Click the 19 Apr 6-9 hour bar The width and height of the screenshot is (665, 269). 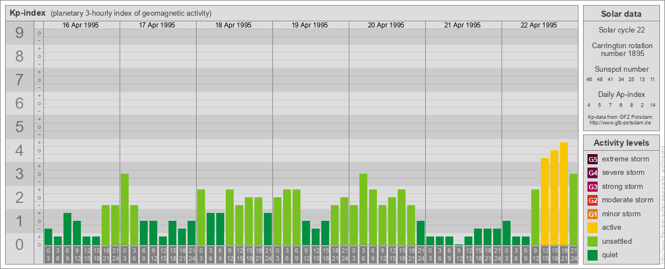tap(297, 217)
